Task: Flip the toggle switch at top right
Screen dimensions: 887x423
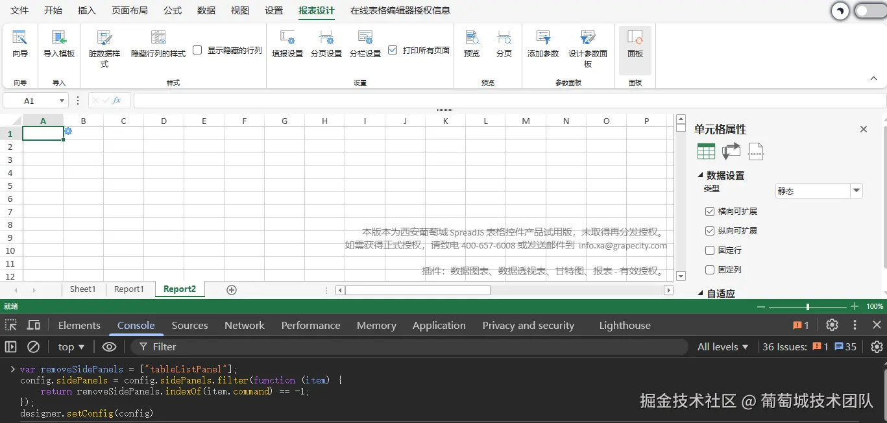Action: tap(870, 11)
